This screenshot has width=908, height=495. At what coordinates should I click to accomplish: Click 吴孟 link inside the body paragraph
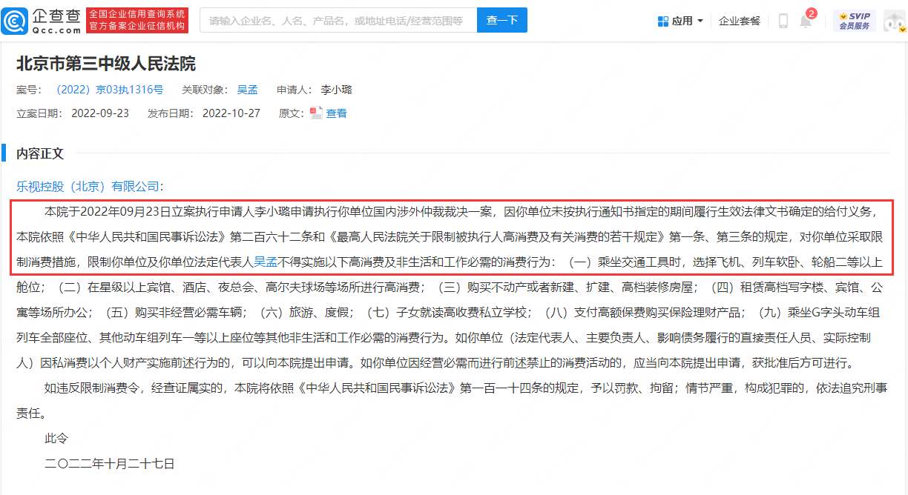point(265,262)
